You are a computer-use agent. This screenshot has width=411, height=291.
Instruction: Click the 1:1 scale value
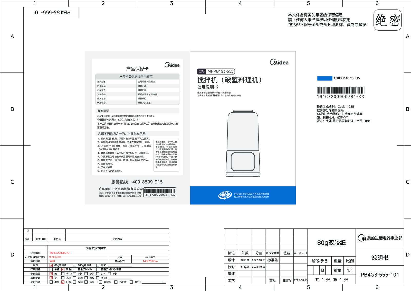[350, 270]
